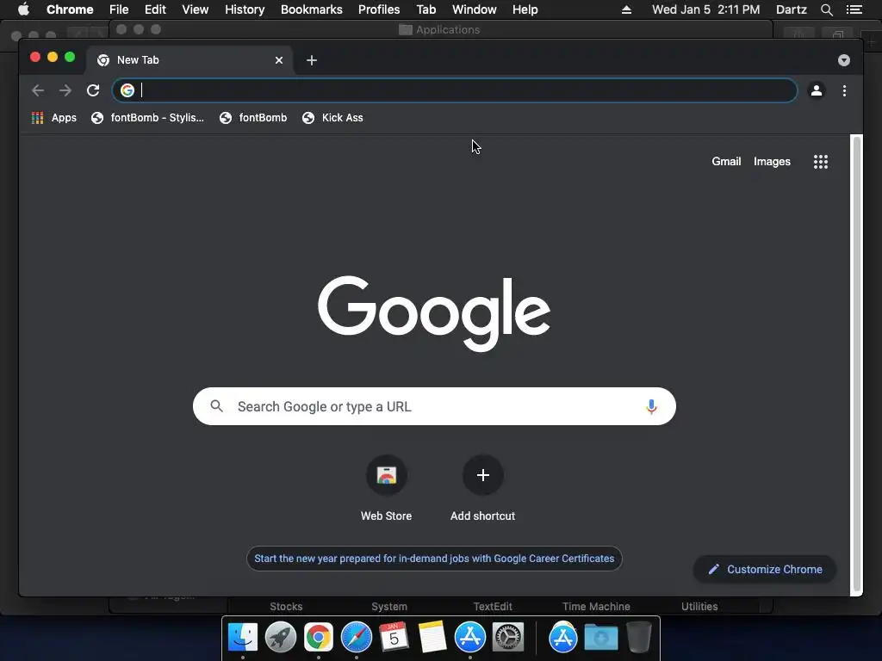Screen dimensions: 882x661
Task: Open the Edit menu
Action: point(155,9)
